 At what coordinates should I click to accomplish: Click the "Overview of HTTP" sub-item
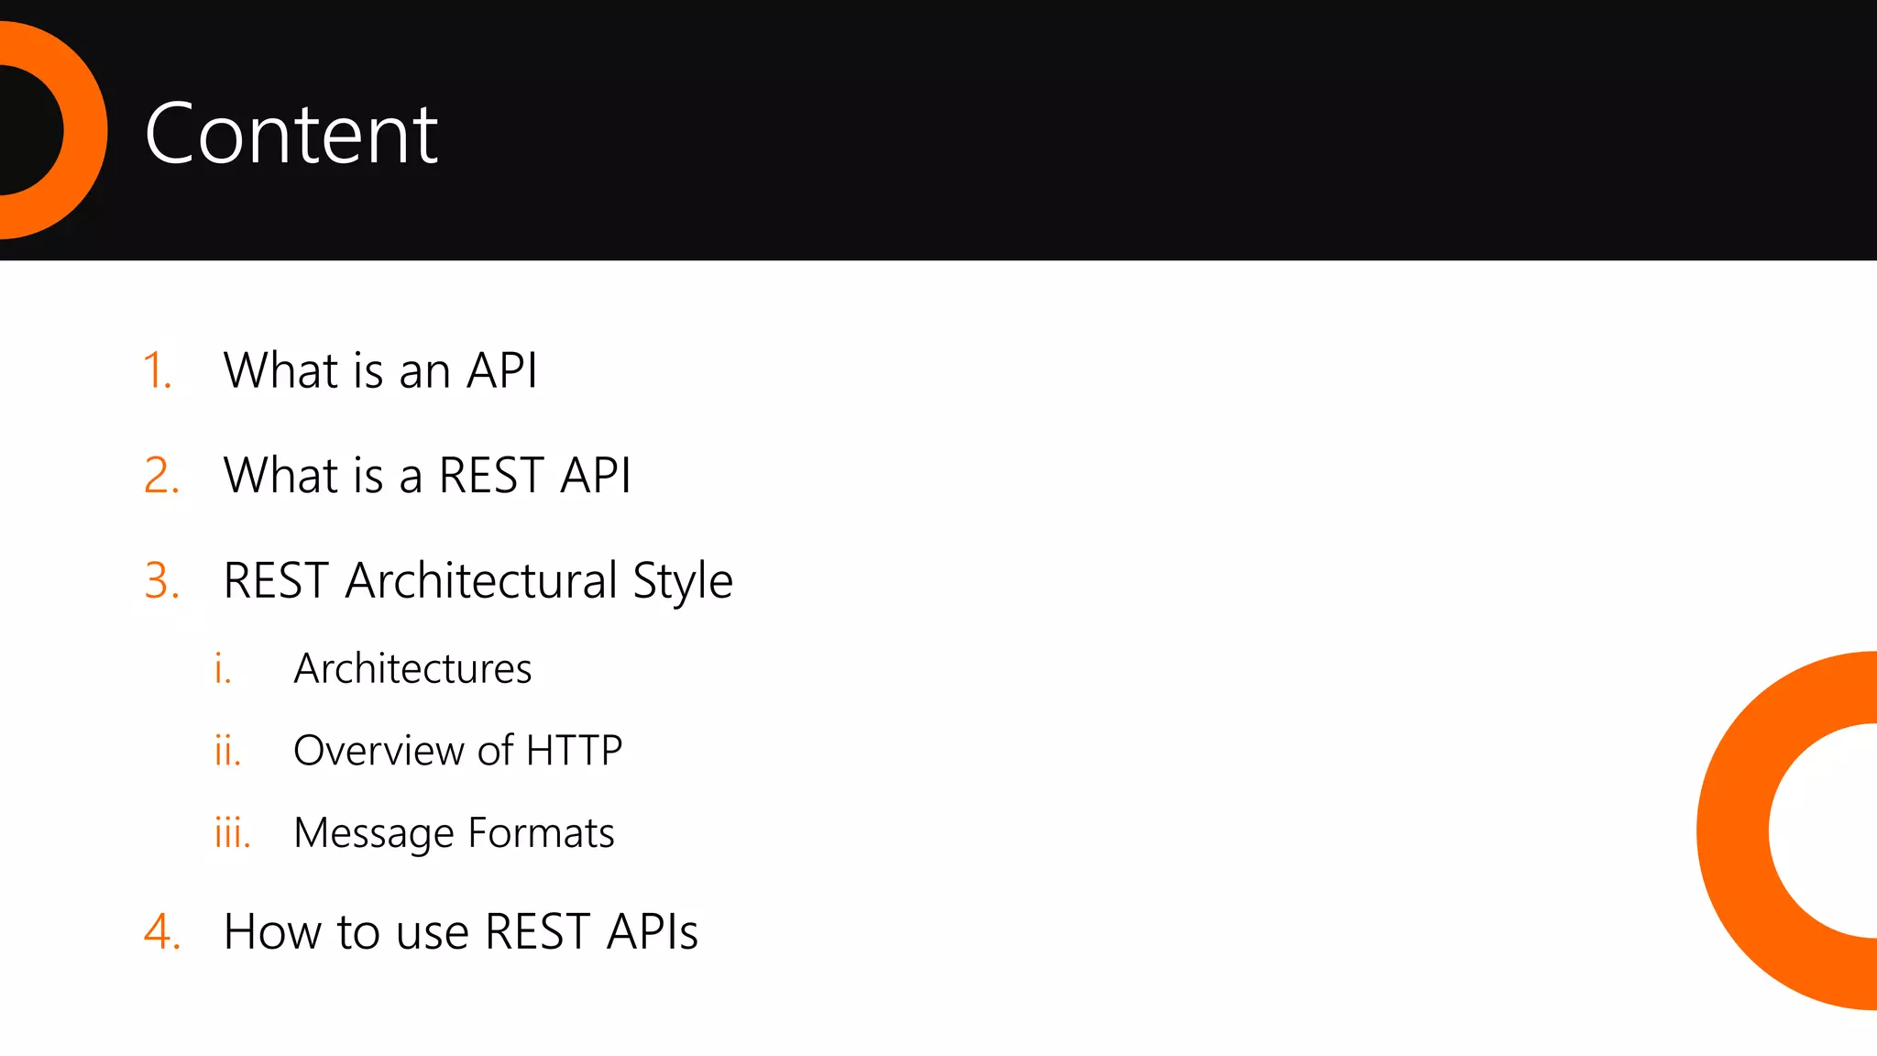[457, 751]
